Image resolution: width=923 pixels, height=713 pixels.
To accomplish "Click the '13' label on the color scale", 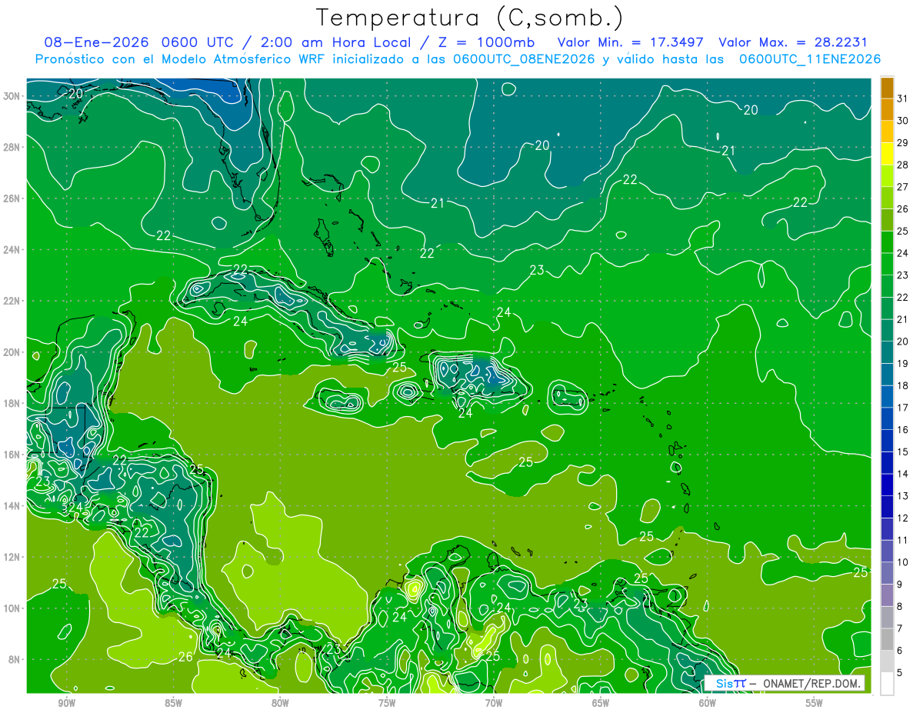I will point(903,496).
